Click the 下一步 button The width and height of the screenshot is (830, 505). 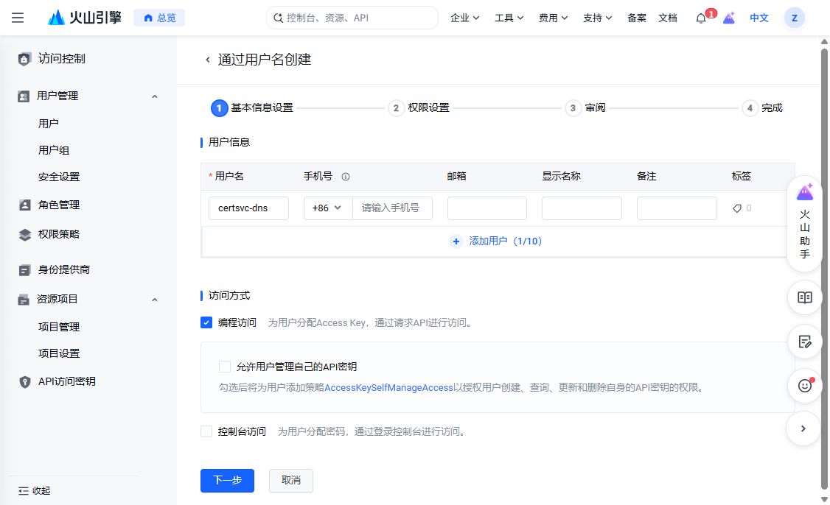pyautogui.click(x=227, y=480)
